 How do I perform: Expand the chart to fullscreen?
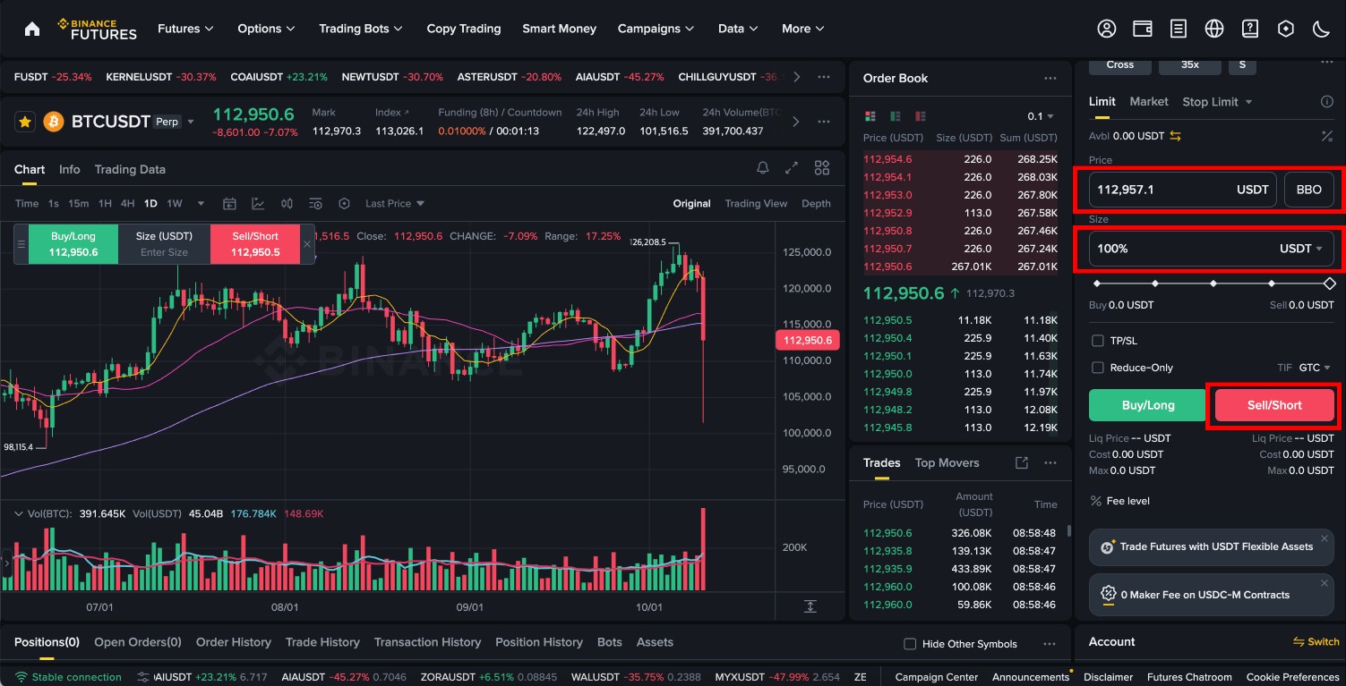click(792, 168)
